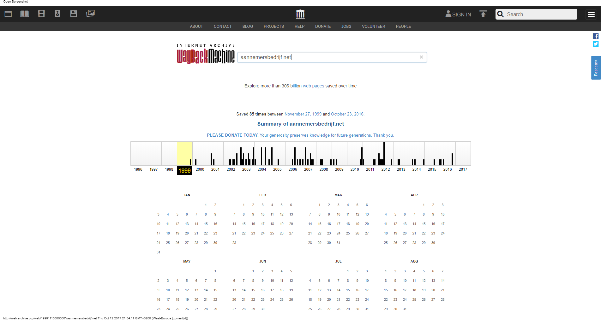Open the CONTACT menu item
Screen dimensions: 601x320
[x=223, y=27]
